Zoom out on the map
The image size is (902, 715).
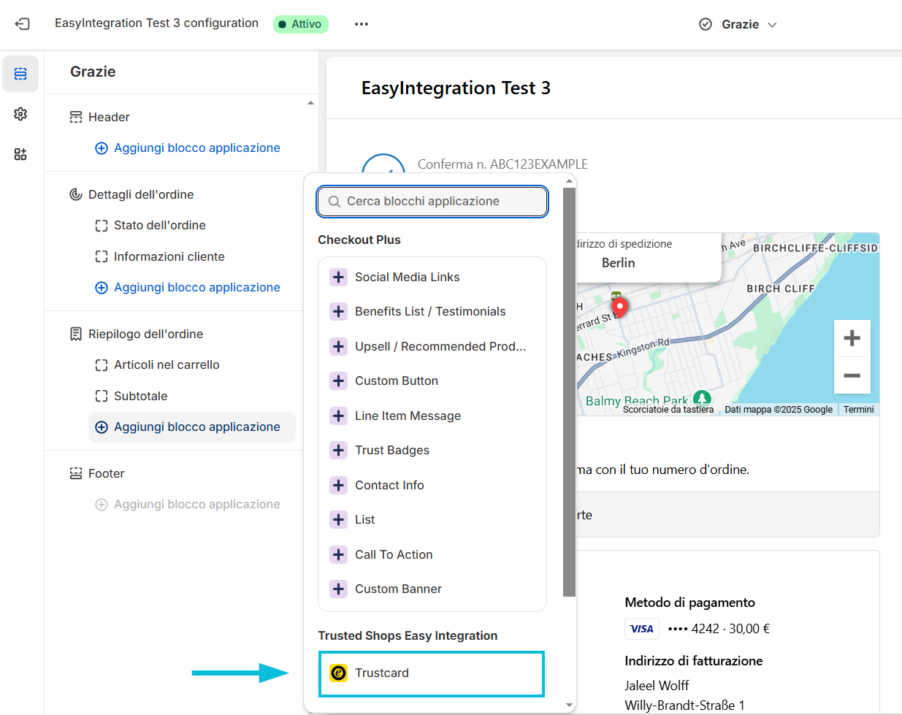pyautogui.click(x=852, y=375)
